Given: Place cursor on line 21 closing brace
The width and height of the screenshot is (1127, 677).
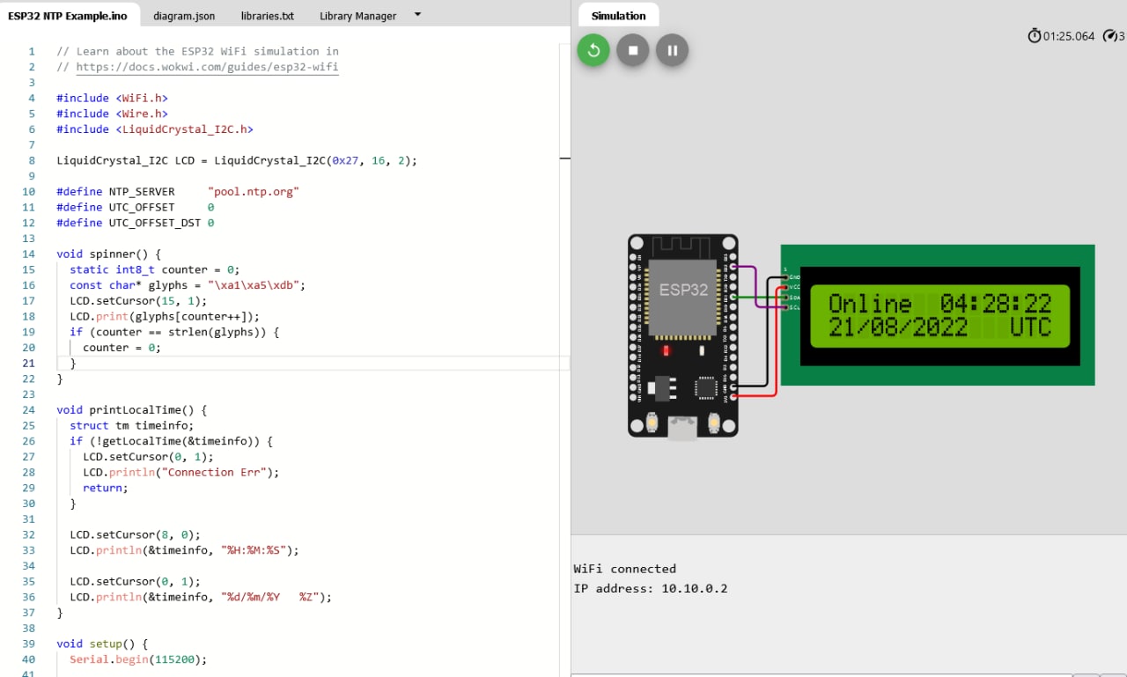Looking at the screenshot, I should 73,363.
